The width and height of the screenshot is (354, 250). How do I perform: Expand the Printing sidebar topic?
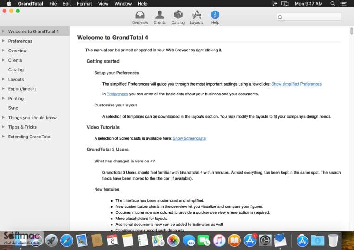click(3, 98)
